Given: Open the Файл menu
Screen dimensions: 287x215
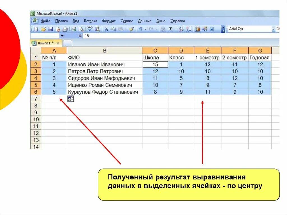Looking at the screenshot, I should 46,21.
